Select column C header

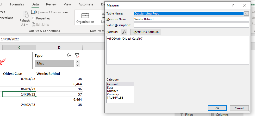(x=19, y=47)
